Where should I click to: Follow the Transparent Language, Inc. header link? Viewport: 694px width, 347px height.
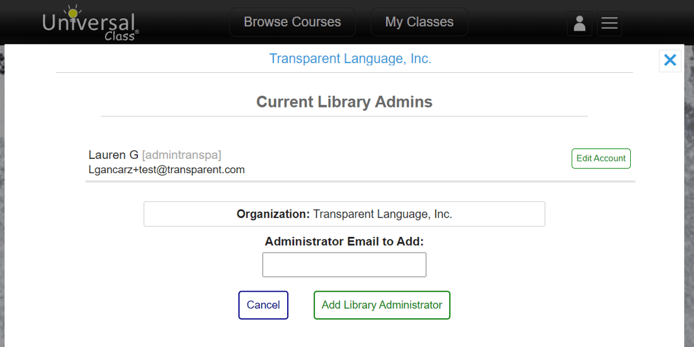click(x=350, y=59)
